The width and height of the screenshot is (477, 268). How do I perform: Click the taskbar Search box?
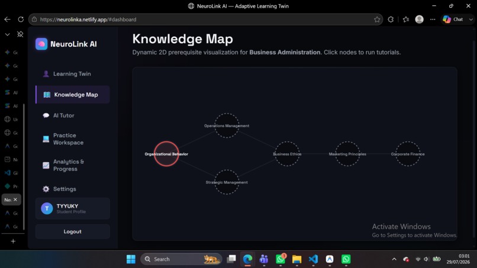pos(181,259)
